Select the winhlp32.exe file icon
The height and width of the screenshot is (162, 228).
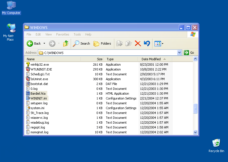point(28,65)
